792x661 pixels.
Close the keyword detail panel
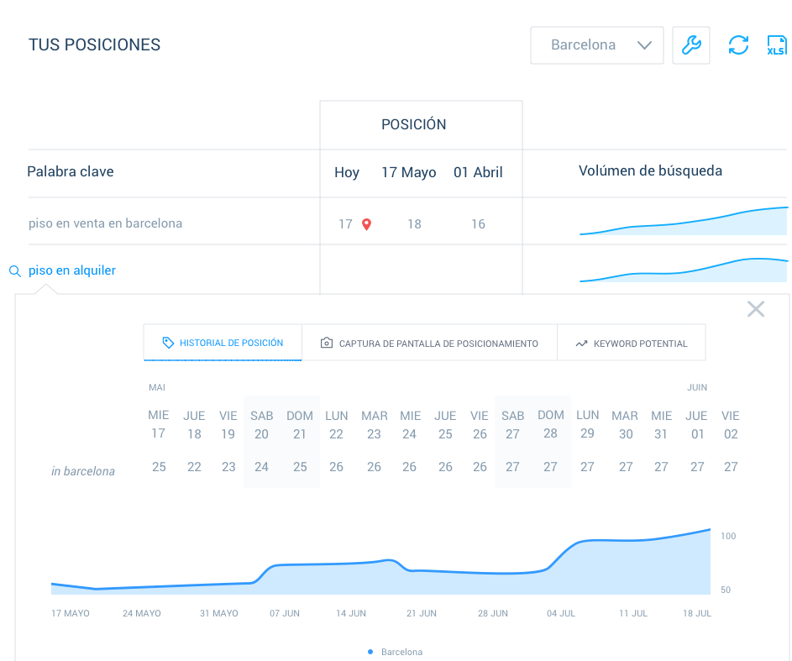click(x=755, y=309)
